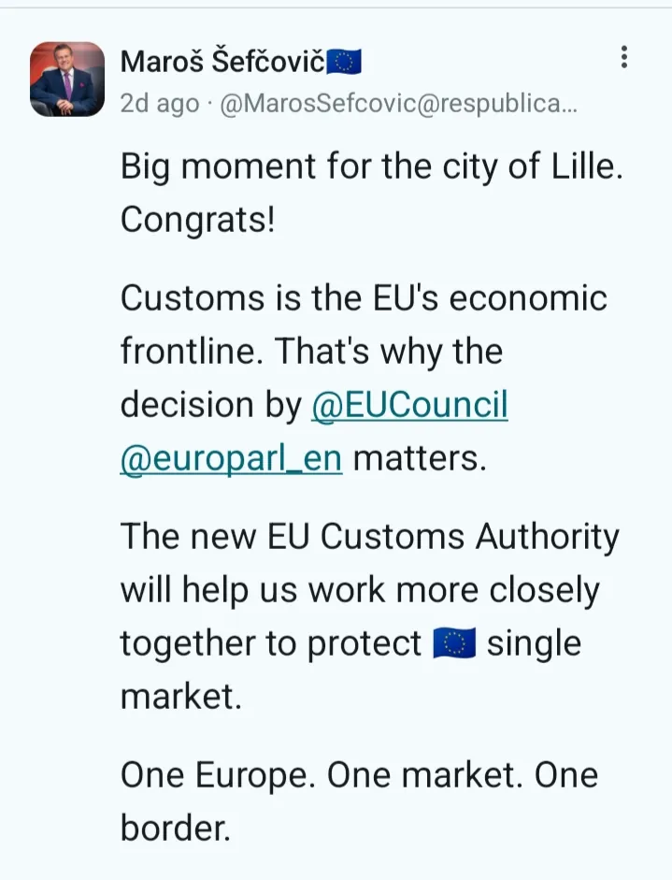This screenshot has width=672, height=880.
Task: Follow the @europarl_en mention link
Action: tap(231, 459)
